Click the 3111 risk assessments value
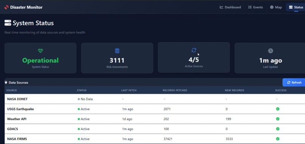This screenshot has width=305, height=144. pos(117,60)
